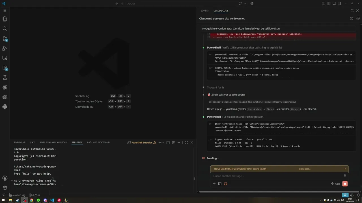This screenshot has height=203, width=362.
Task: Open the Python view in the activity bar
Action: (5, 107)
